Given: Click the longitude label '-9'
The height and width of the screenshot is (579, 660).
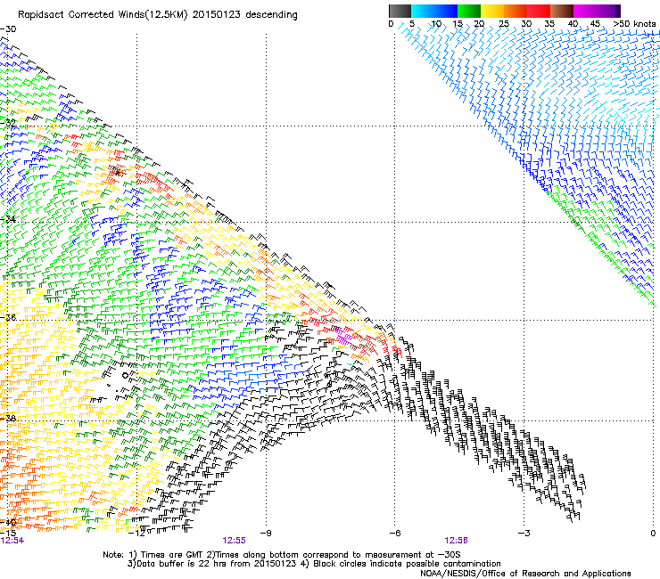Looking at the screenshot, I should pos(266,534).
